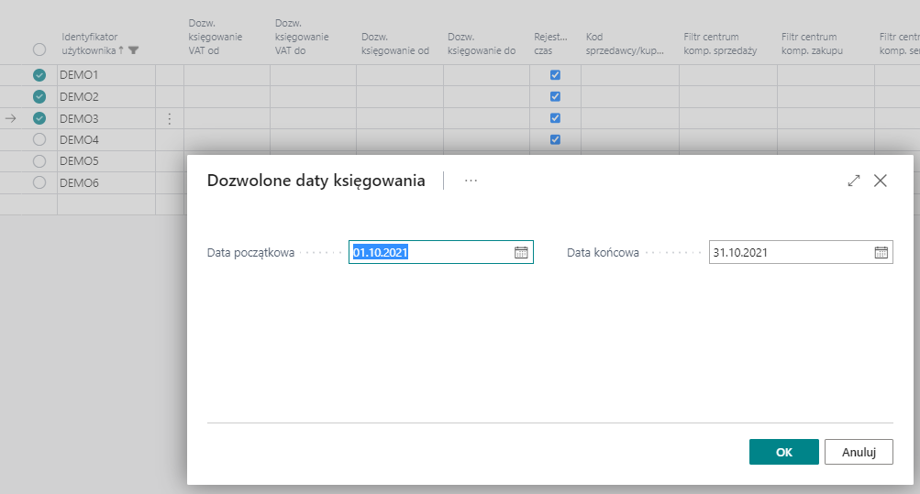This screenshot has width=920, height=494.
Task: Deselect the DEMO2 row selection circle
Action: (x=39, y=96)
